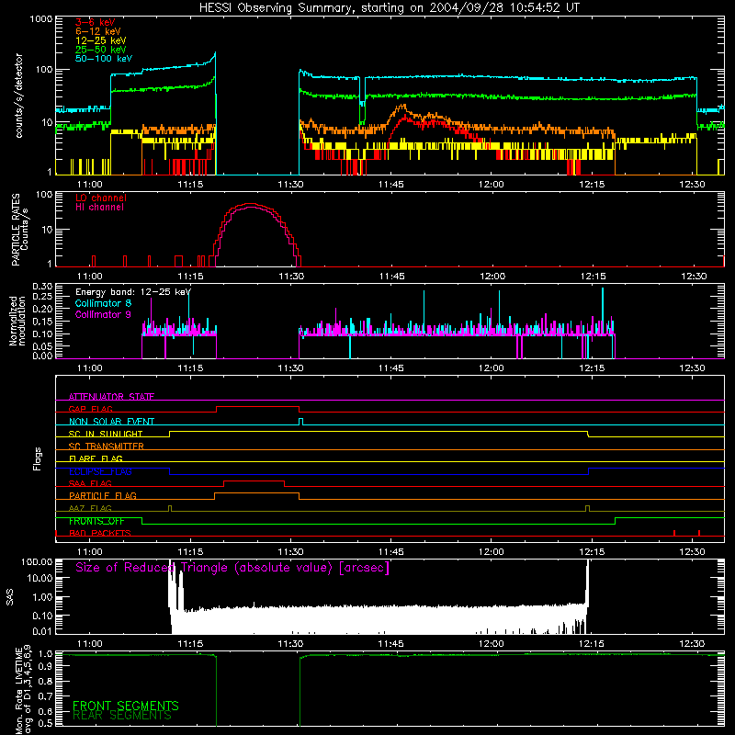Click the BAD_PACKETS flag label

100,533
